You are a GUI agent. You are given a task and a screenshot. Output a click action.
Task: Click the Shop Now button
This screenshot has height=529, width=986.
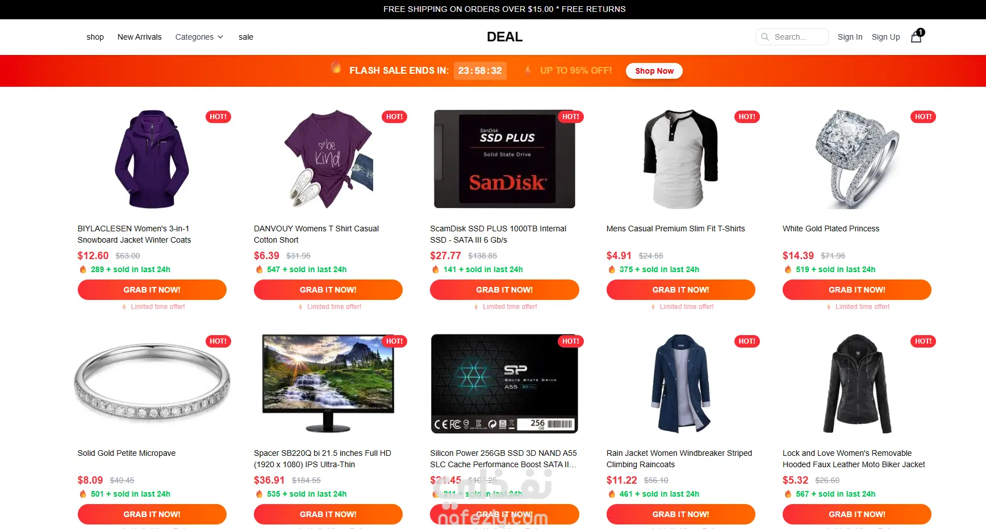pyautogui.click(x=654, y=71)
